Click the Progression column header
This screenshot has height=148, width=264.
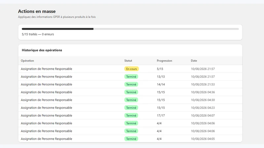click(164, 61)
